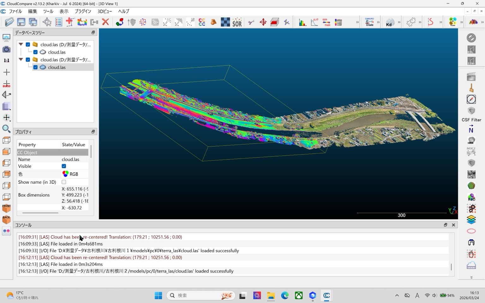This screenshot has height=303, width=485.
Task: Open the red Cross Section tool
Action: [275, 22]
